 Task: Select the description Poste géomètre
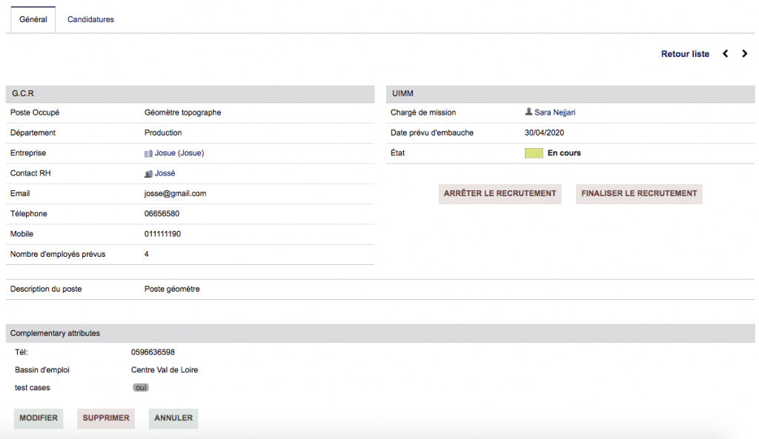pos(172,289)
